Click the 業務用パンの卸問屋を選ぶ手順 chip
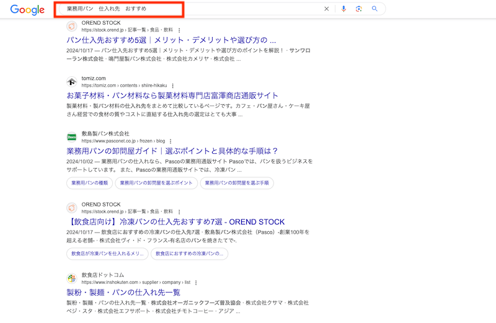 coord(237,183)
